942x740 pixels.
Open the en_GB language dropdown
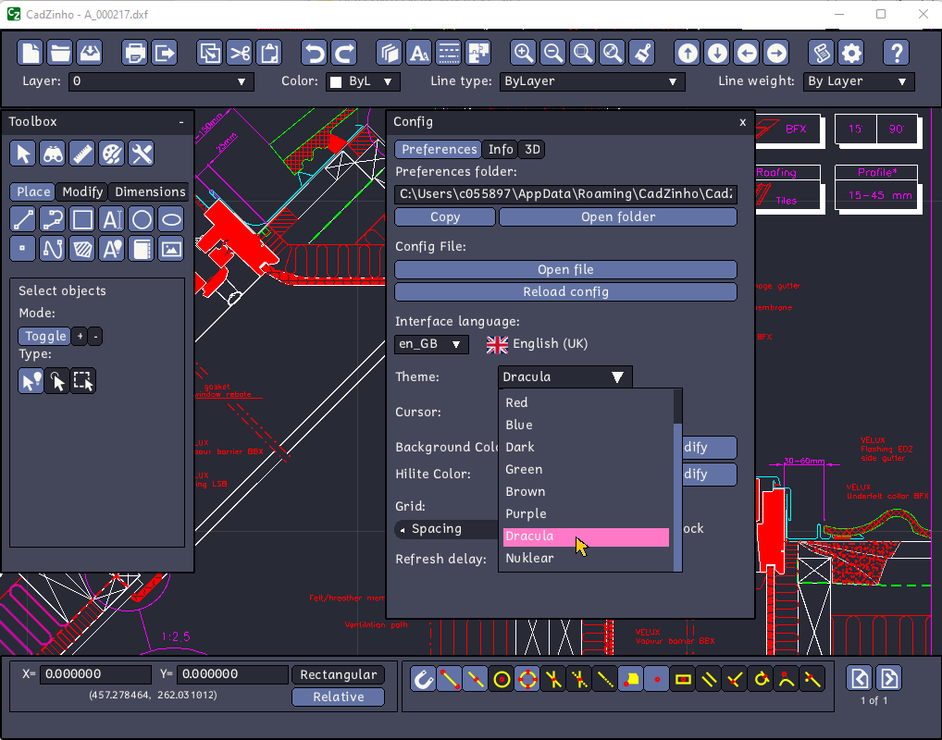pos(431,344)
